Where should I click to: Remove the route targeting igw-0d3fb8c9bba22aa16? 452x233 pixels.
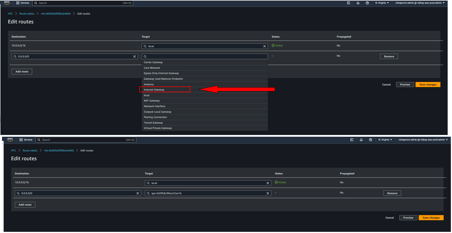(x=392, y=193)
